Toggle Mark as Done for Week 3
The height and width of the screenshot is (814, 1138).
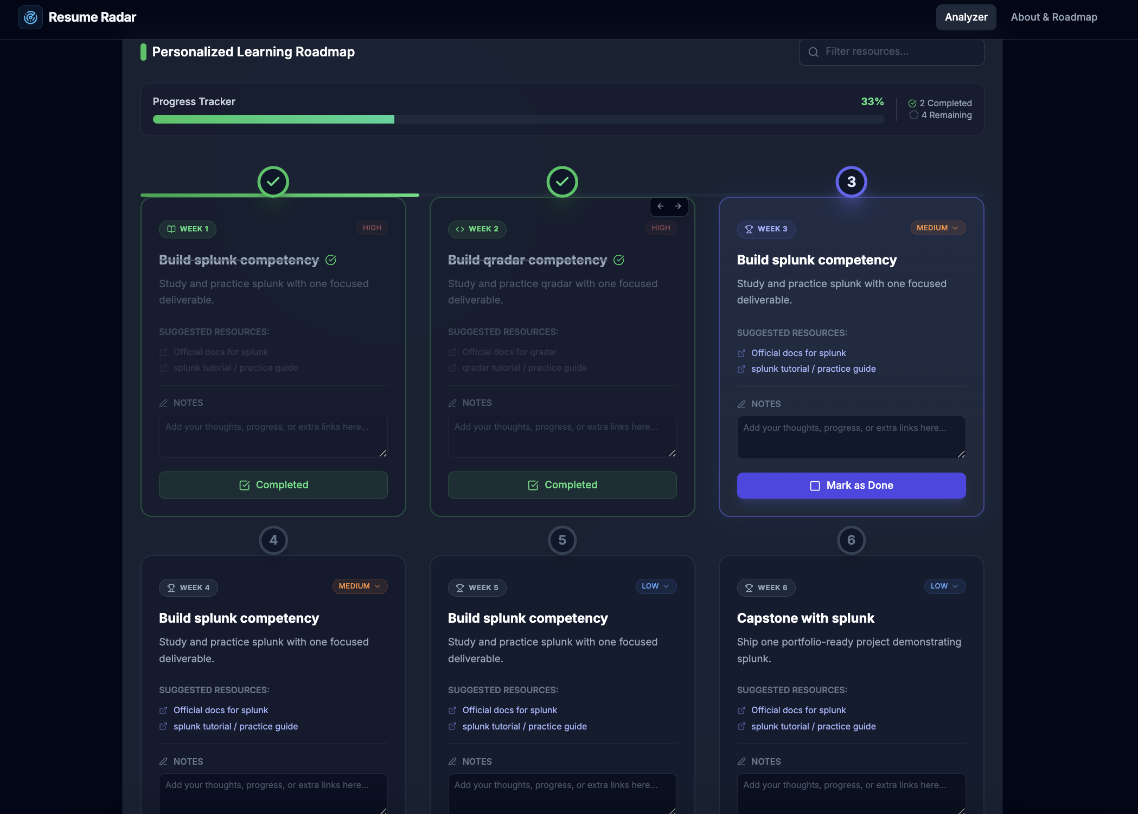851,486
